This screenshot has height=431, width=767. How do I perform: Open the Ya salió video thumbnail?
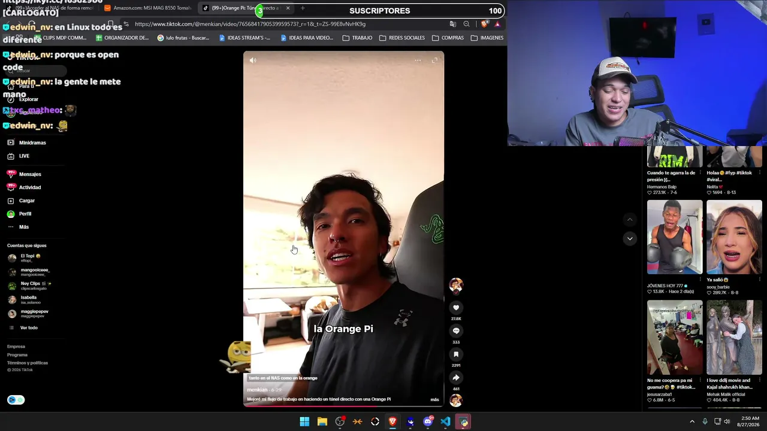click(x=734, y=237)
